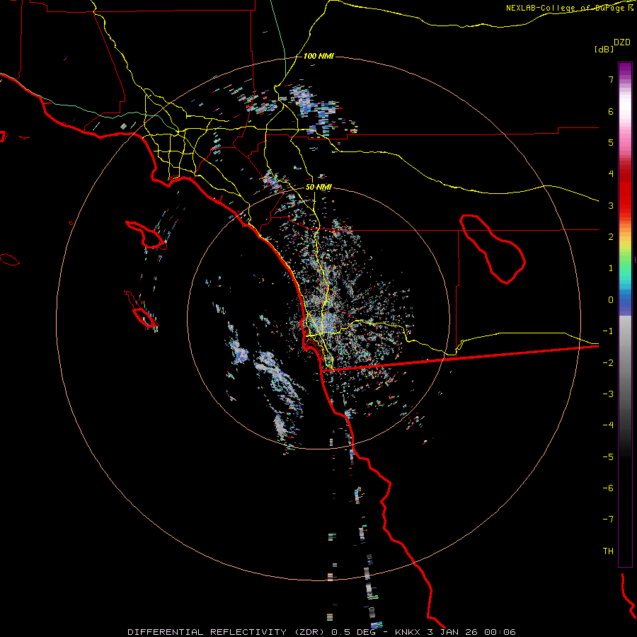Click the 3 dB scale tick label
This screenshot has width=637, height=637.
tap(611, 205)
